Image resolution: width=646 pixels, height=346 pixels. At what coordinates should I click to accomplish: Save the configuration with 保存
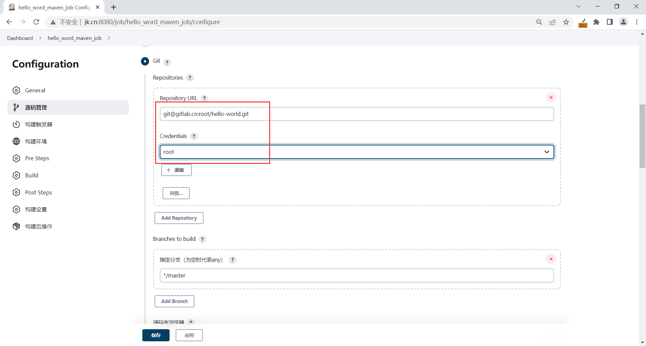(x=156, y=335)
